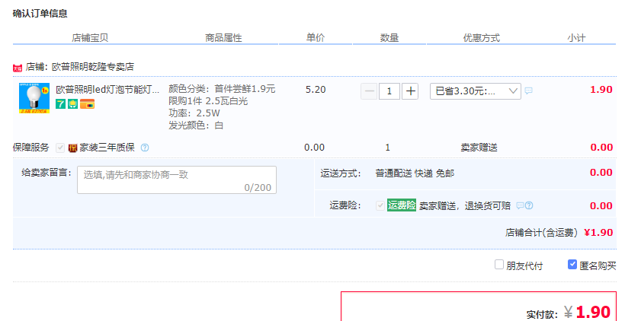Click the 实付款 ¥1.90 amount
Image resolution: width=625 pixels, height=321 pixels.
point(569,312)
